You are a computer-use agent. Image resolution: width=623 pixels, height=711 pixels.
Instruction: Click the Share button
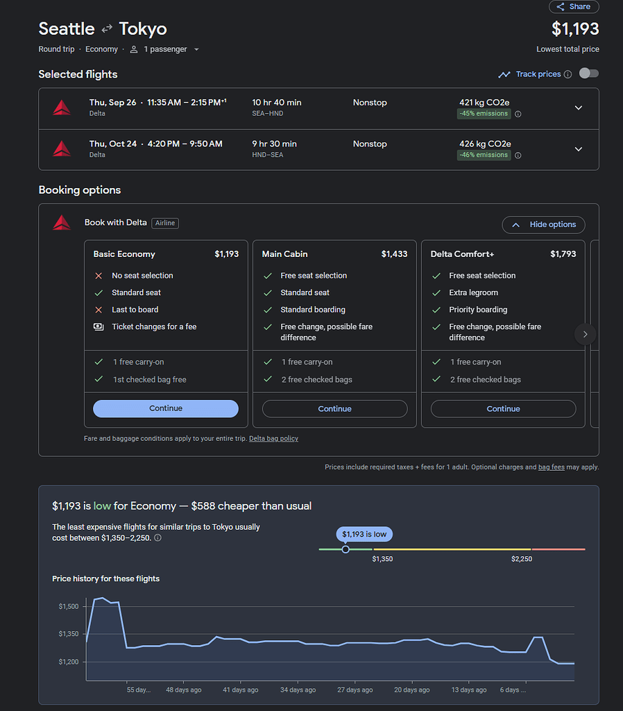(574, 6)
